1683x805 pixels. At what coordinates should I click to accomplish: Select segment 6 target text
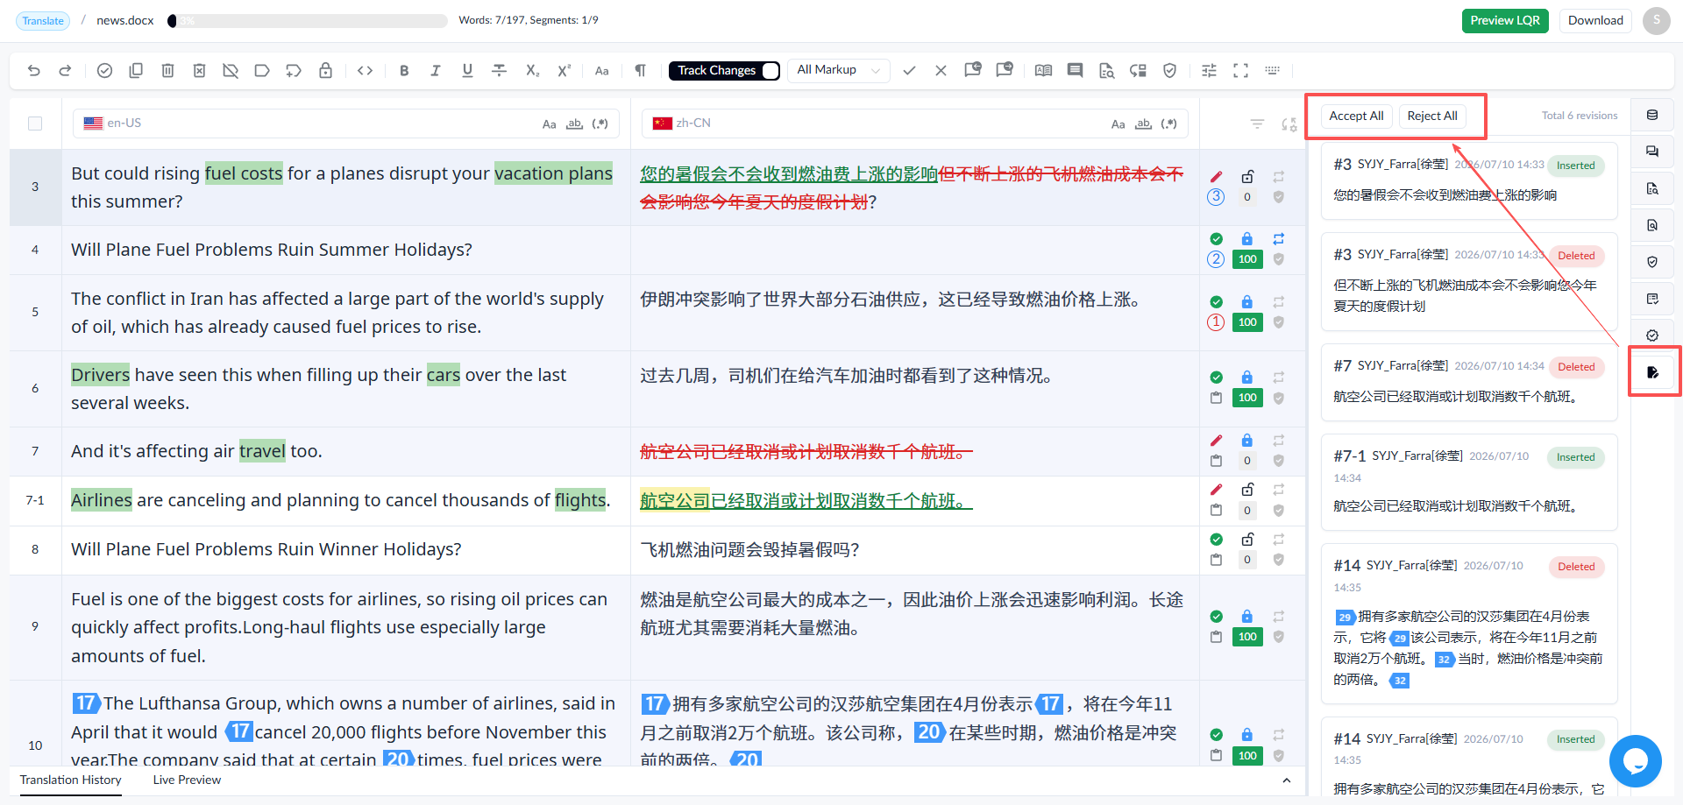(847, 376)
